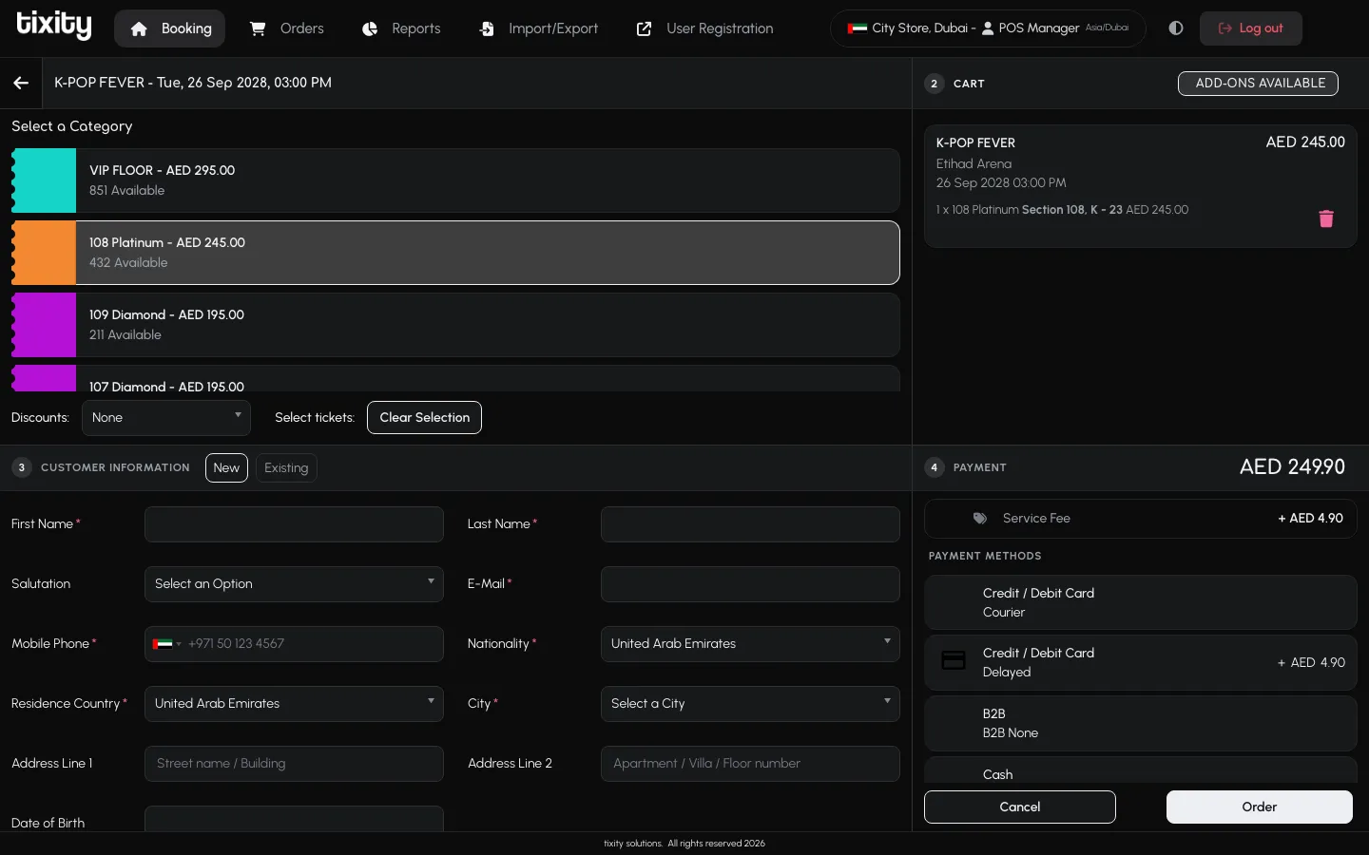Click the UAE flag by City Store

(x=857, y=28)
